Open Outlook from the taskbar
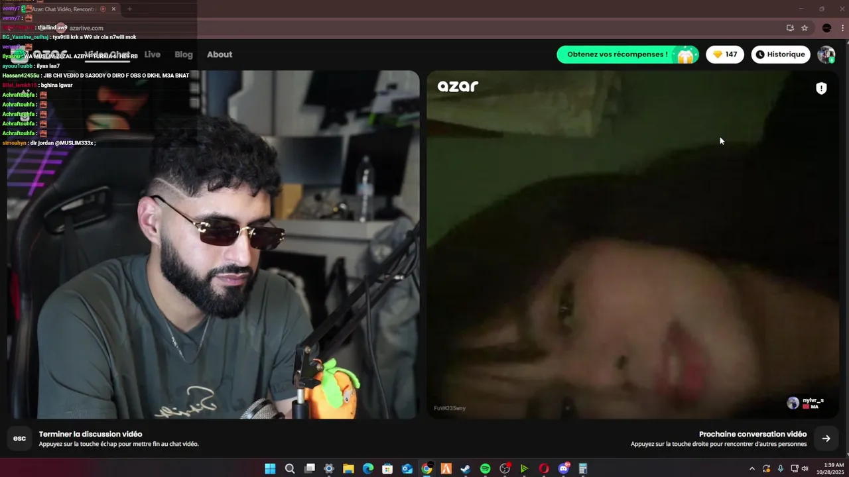This screenshot has height=477, width=849. point(407,468)
